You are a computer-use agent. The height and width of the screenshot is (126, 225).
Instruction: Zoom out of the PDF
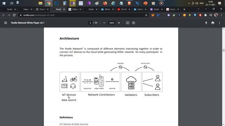coord(104,23)
